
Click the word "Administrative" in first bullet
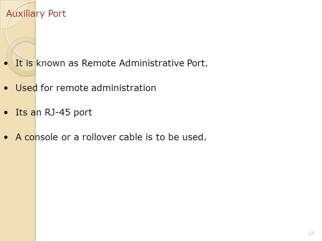click(152, 63)
